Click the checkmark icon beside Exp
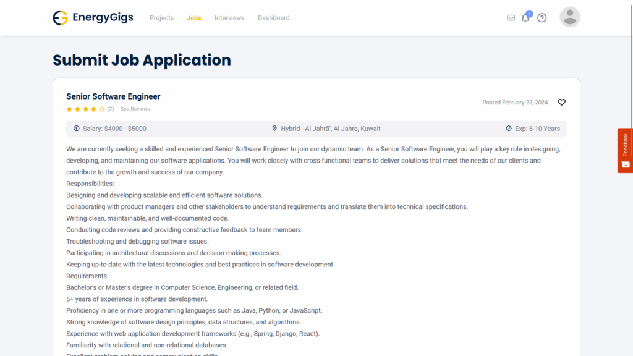 [509, 129]
